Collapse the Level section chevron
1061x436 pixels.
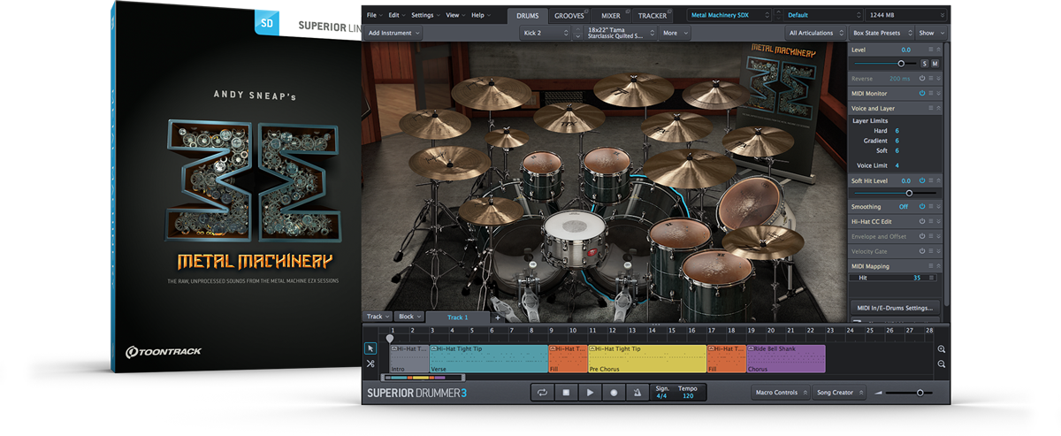tap(938, 50)
